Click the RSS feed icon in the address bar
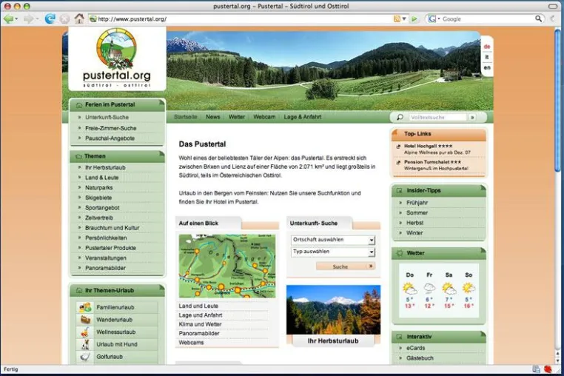 (x=397, y=19)
